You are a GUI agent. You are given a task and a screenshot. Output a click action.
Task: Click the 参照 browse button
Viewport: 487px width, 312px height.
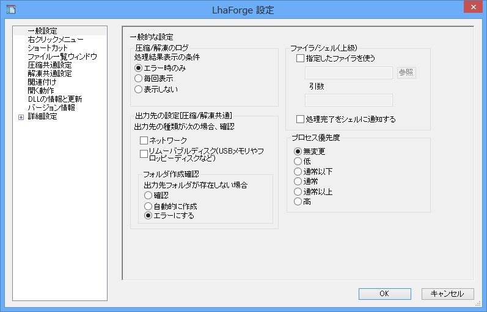[x=406, y=73]
